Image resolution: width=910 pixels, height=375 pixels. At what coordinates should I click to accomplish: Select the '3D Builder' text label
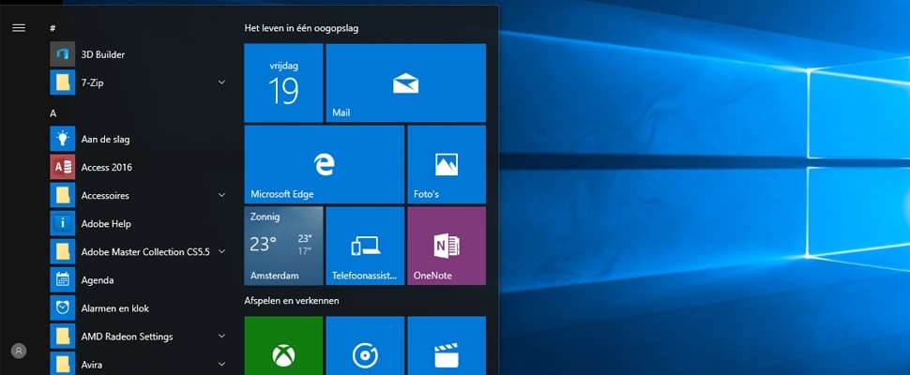pos(102,54)
